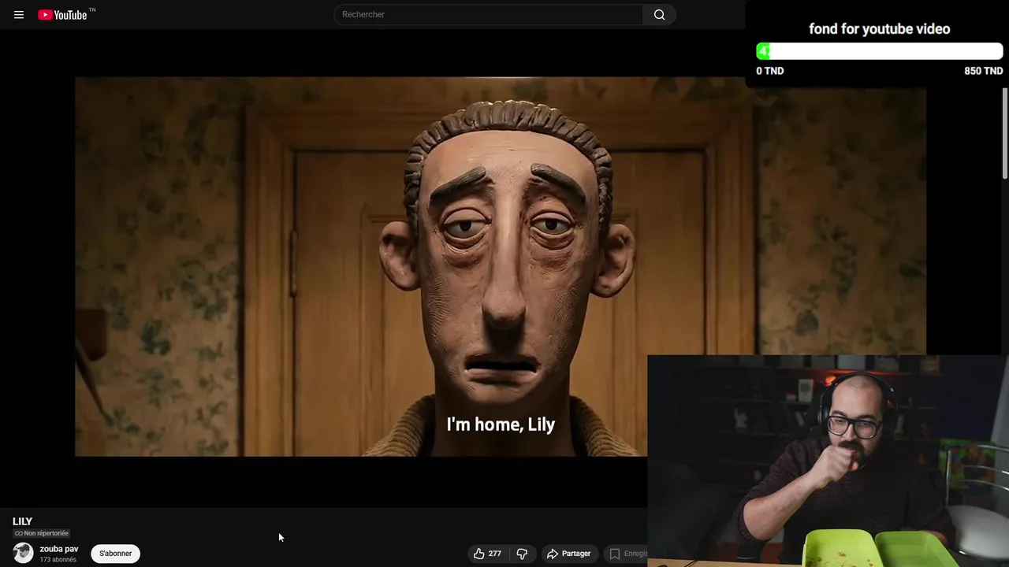Click the Enregistrer save button
The width and height of the screenshot is (1009, 567).
pos(627,554)
